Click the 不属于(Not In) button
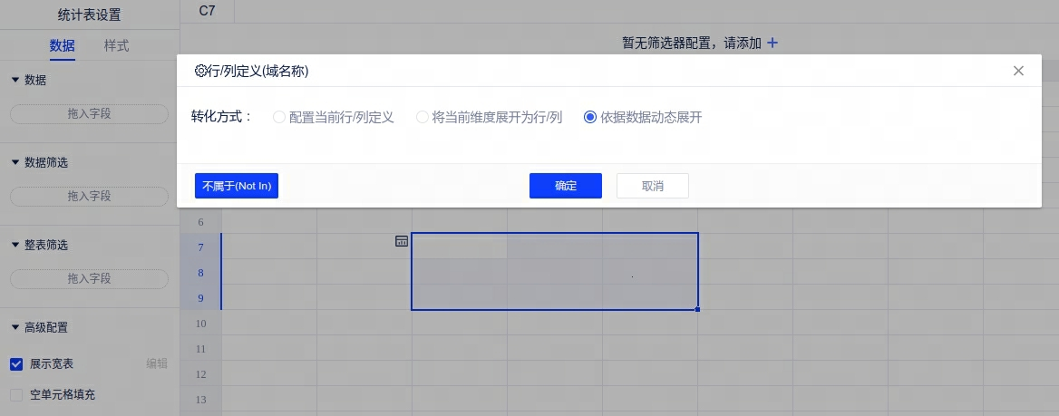Viewport: 1059px width, 416px height. click(236, 186)
